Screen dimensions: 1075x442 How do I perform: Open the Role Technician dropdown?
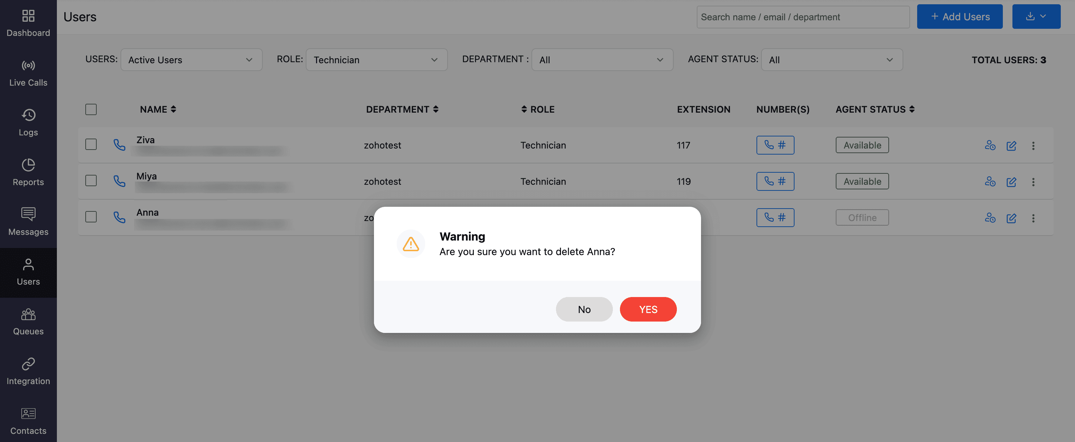click(376, 60)
